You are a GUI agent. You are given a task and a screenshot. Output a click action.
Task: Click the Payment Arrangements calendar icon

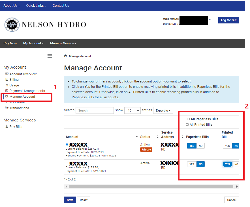pyautogui.click(x=7, y=91)
